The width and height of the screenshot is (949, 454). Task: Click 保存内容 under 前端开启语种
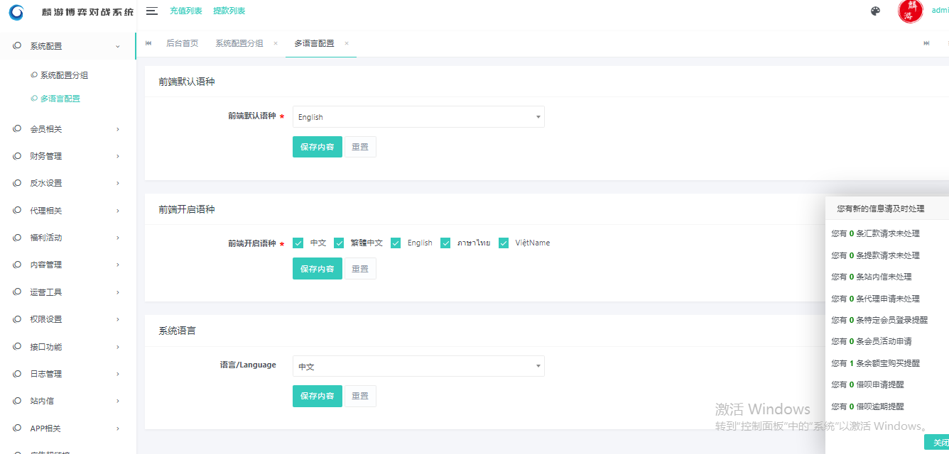click(x=318, y=269)
